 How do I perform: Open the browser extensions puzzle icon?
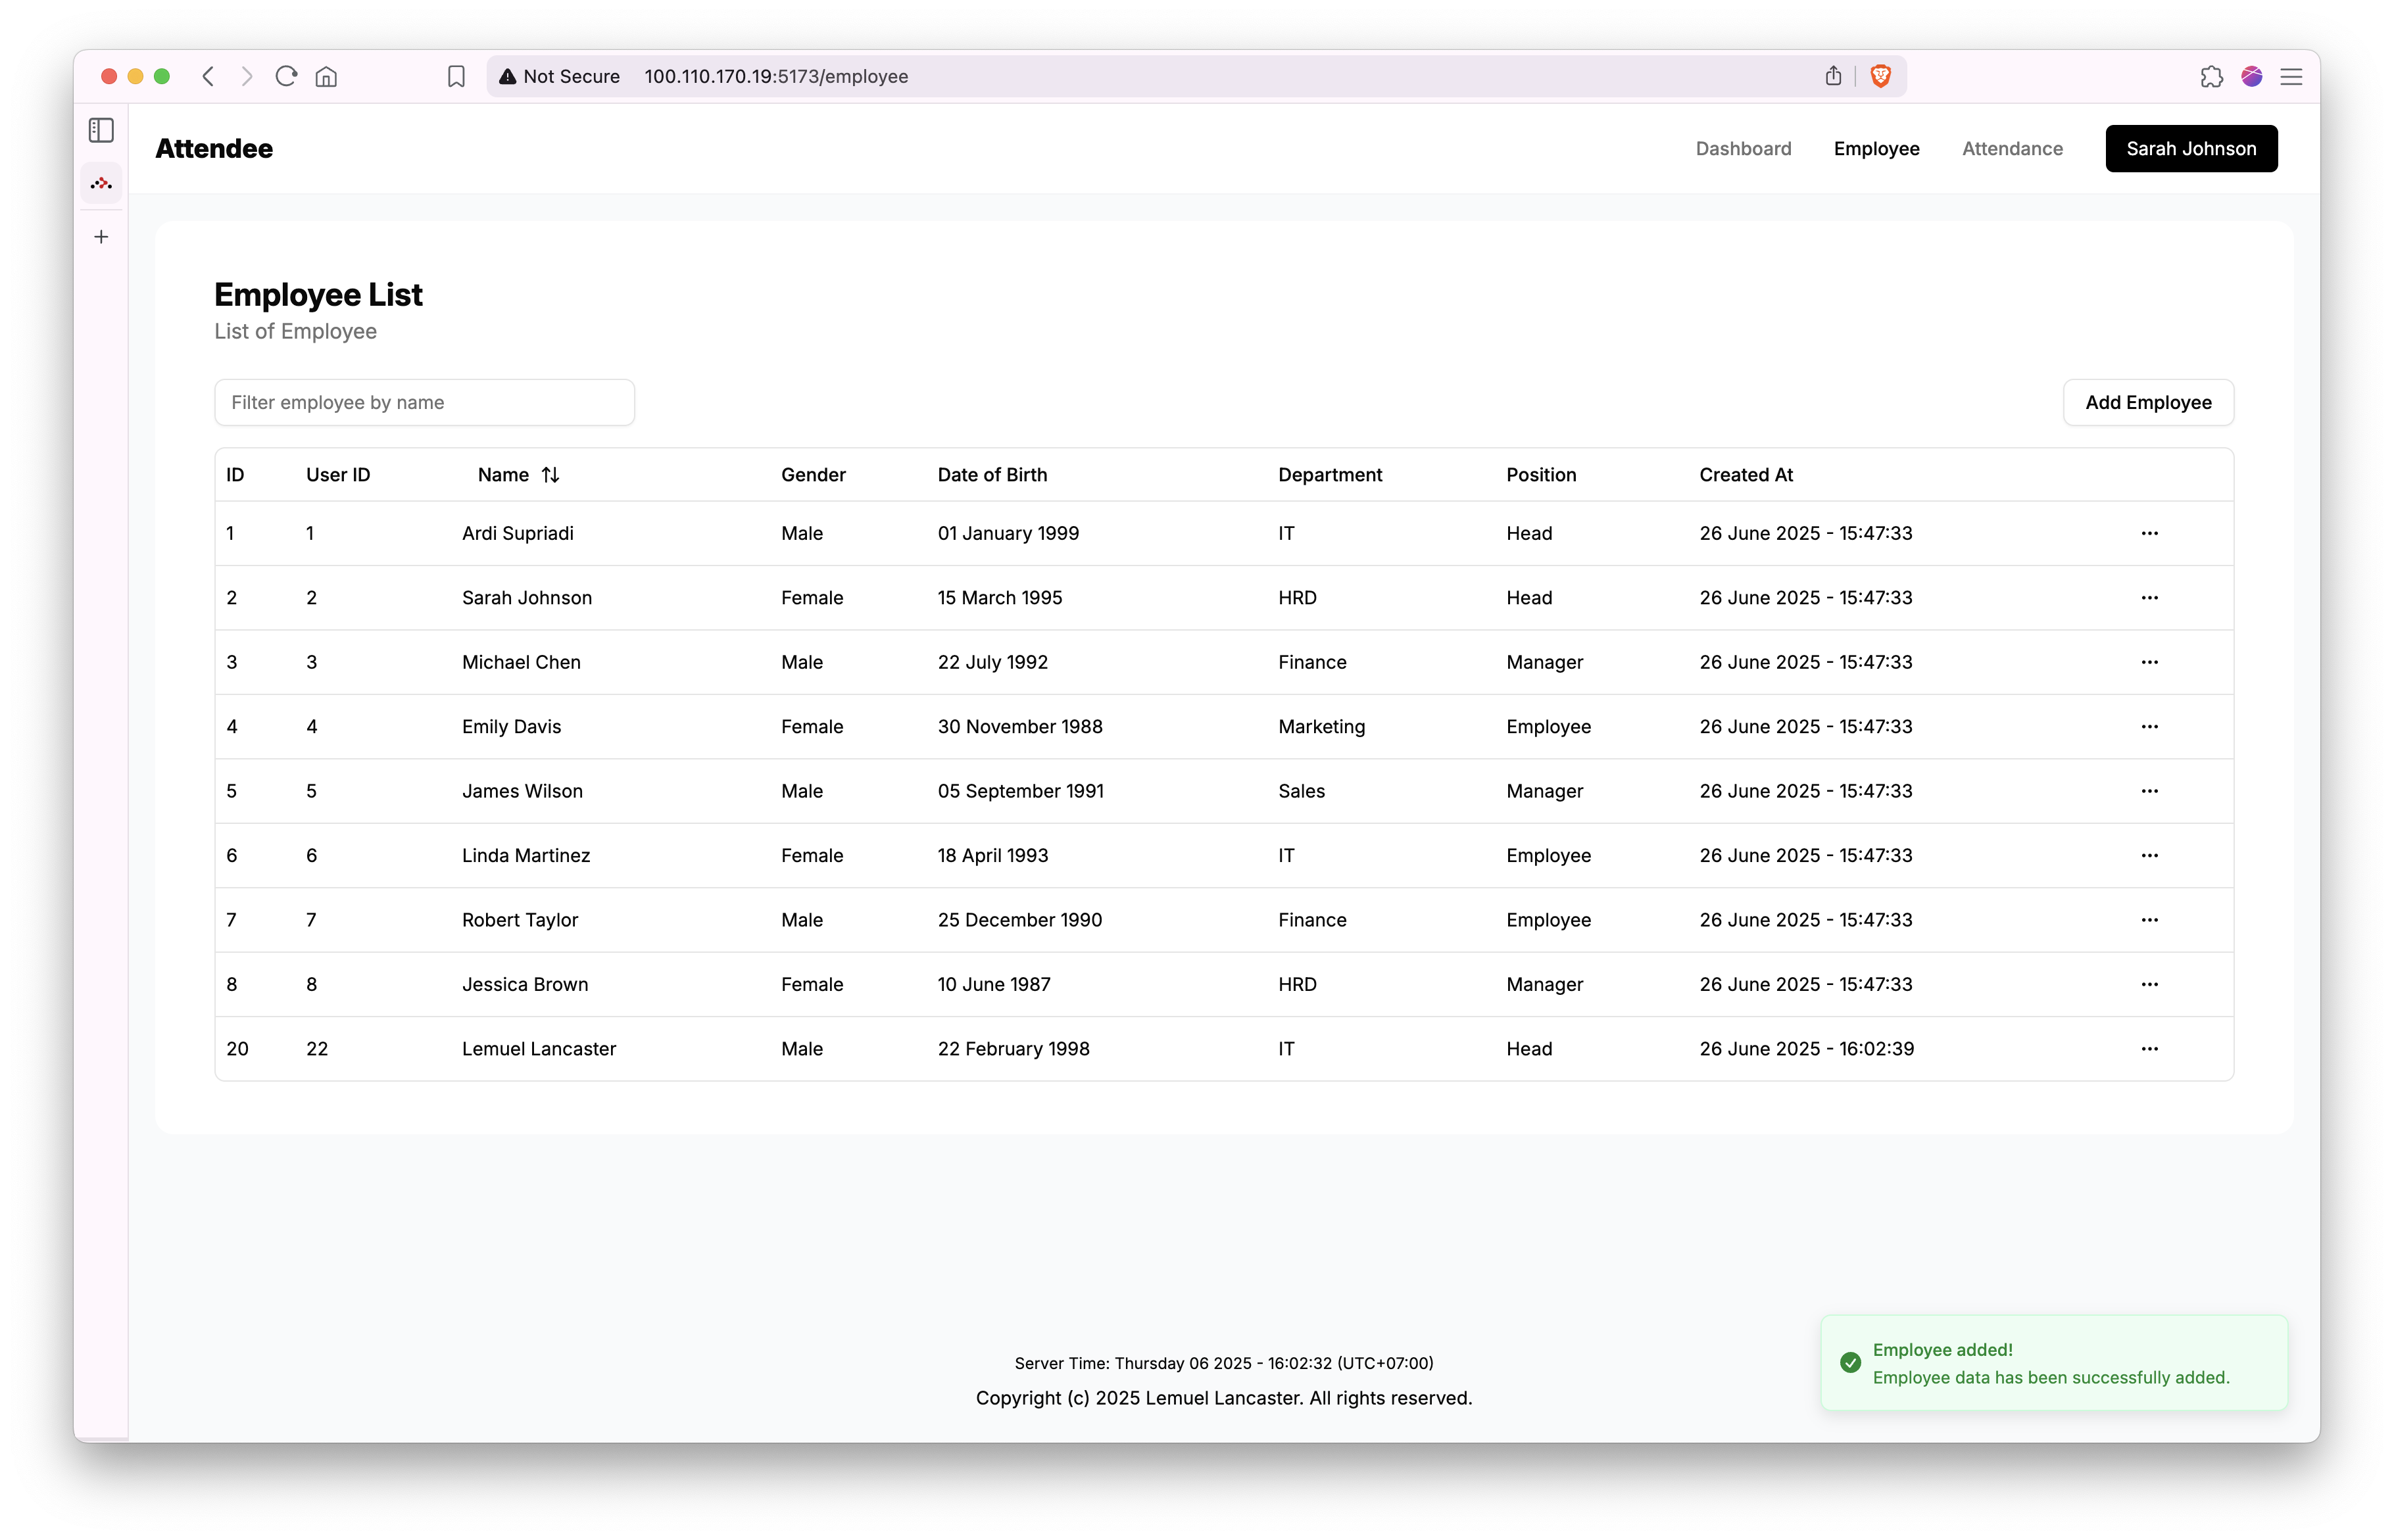(x=2211, y=76)
